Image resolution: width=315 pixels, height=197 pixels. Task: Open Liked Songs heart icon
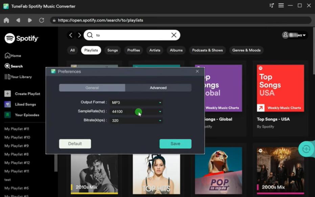click(x=8, y=104)
